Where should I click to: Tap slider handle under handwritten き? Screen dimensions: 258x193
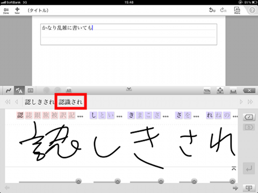pyautogui.click(x=161, y=181)
